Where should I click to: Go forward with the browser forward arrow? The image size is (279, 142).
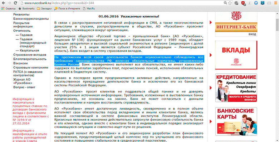[9, 3]
